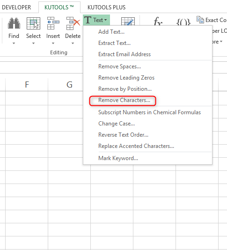Switch to the KUTOOLS tab

tap(59, 7)
